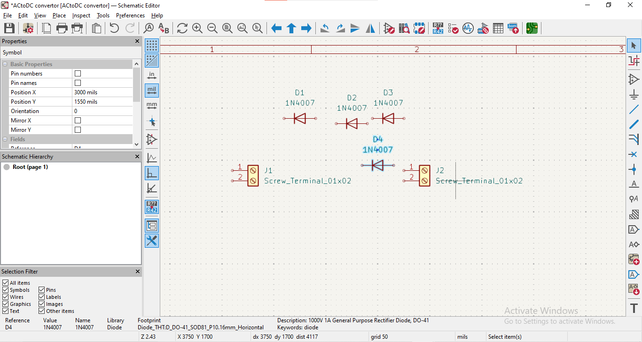Collapse the Basic Properties section
The height and width of the screenshot is (342, 642).
5,64
